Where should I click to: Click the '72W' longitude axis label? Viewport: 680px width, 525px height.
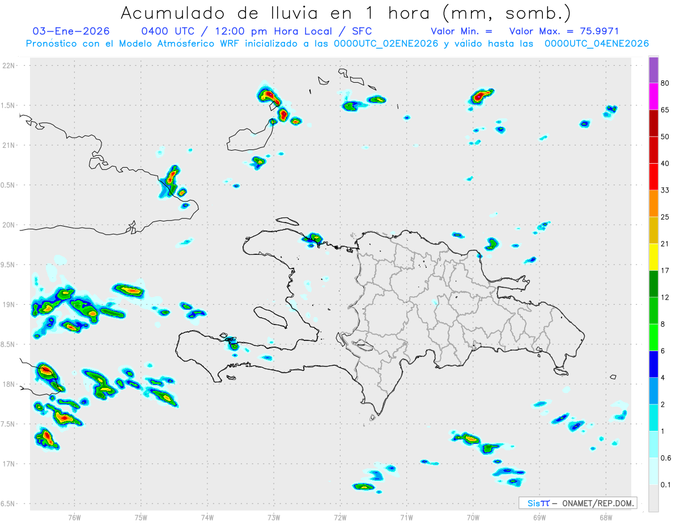340,518
